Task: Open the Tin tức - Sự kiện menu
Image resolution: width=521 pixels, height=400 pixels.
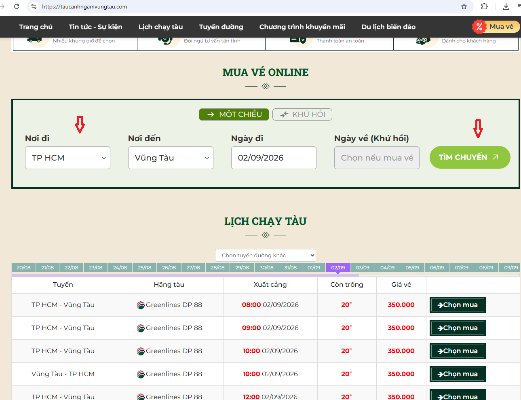Action: (95, 27)
